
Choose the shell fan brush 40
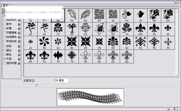pos(127,43)
